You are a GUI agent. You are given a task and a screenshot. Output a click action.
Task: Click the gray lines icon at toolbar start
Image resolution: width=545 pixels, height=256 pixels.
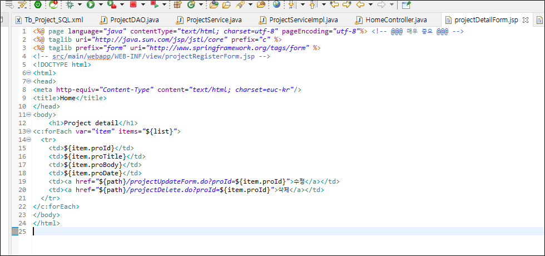tap(9, 4)
